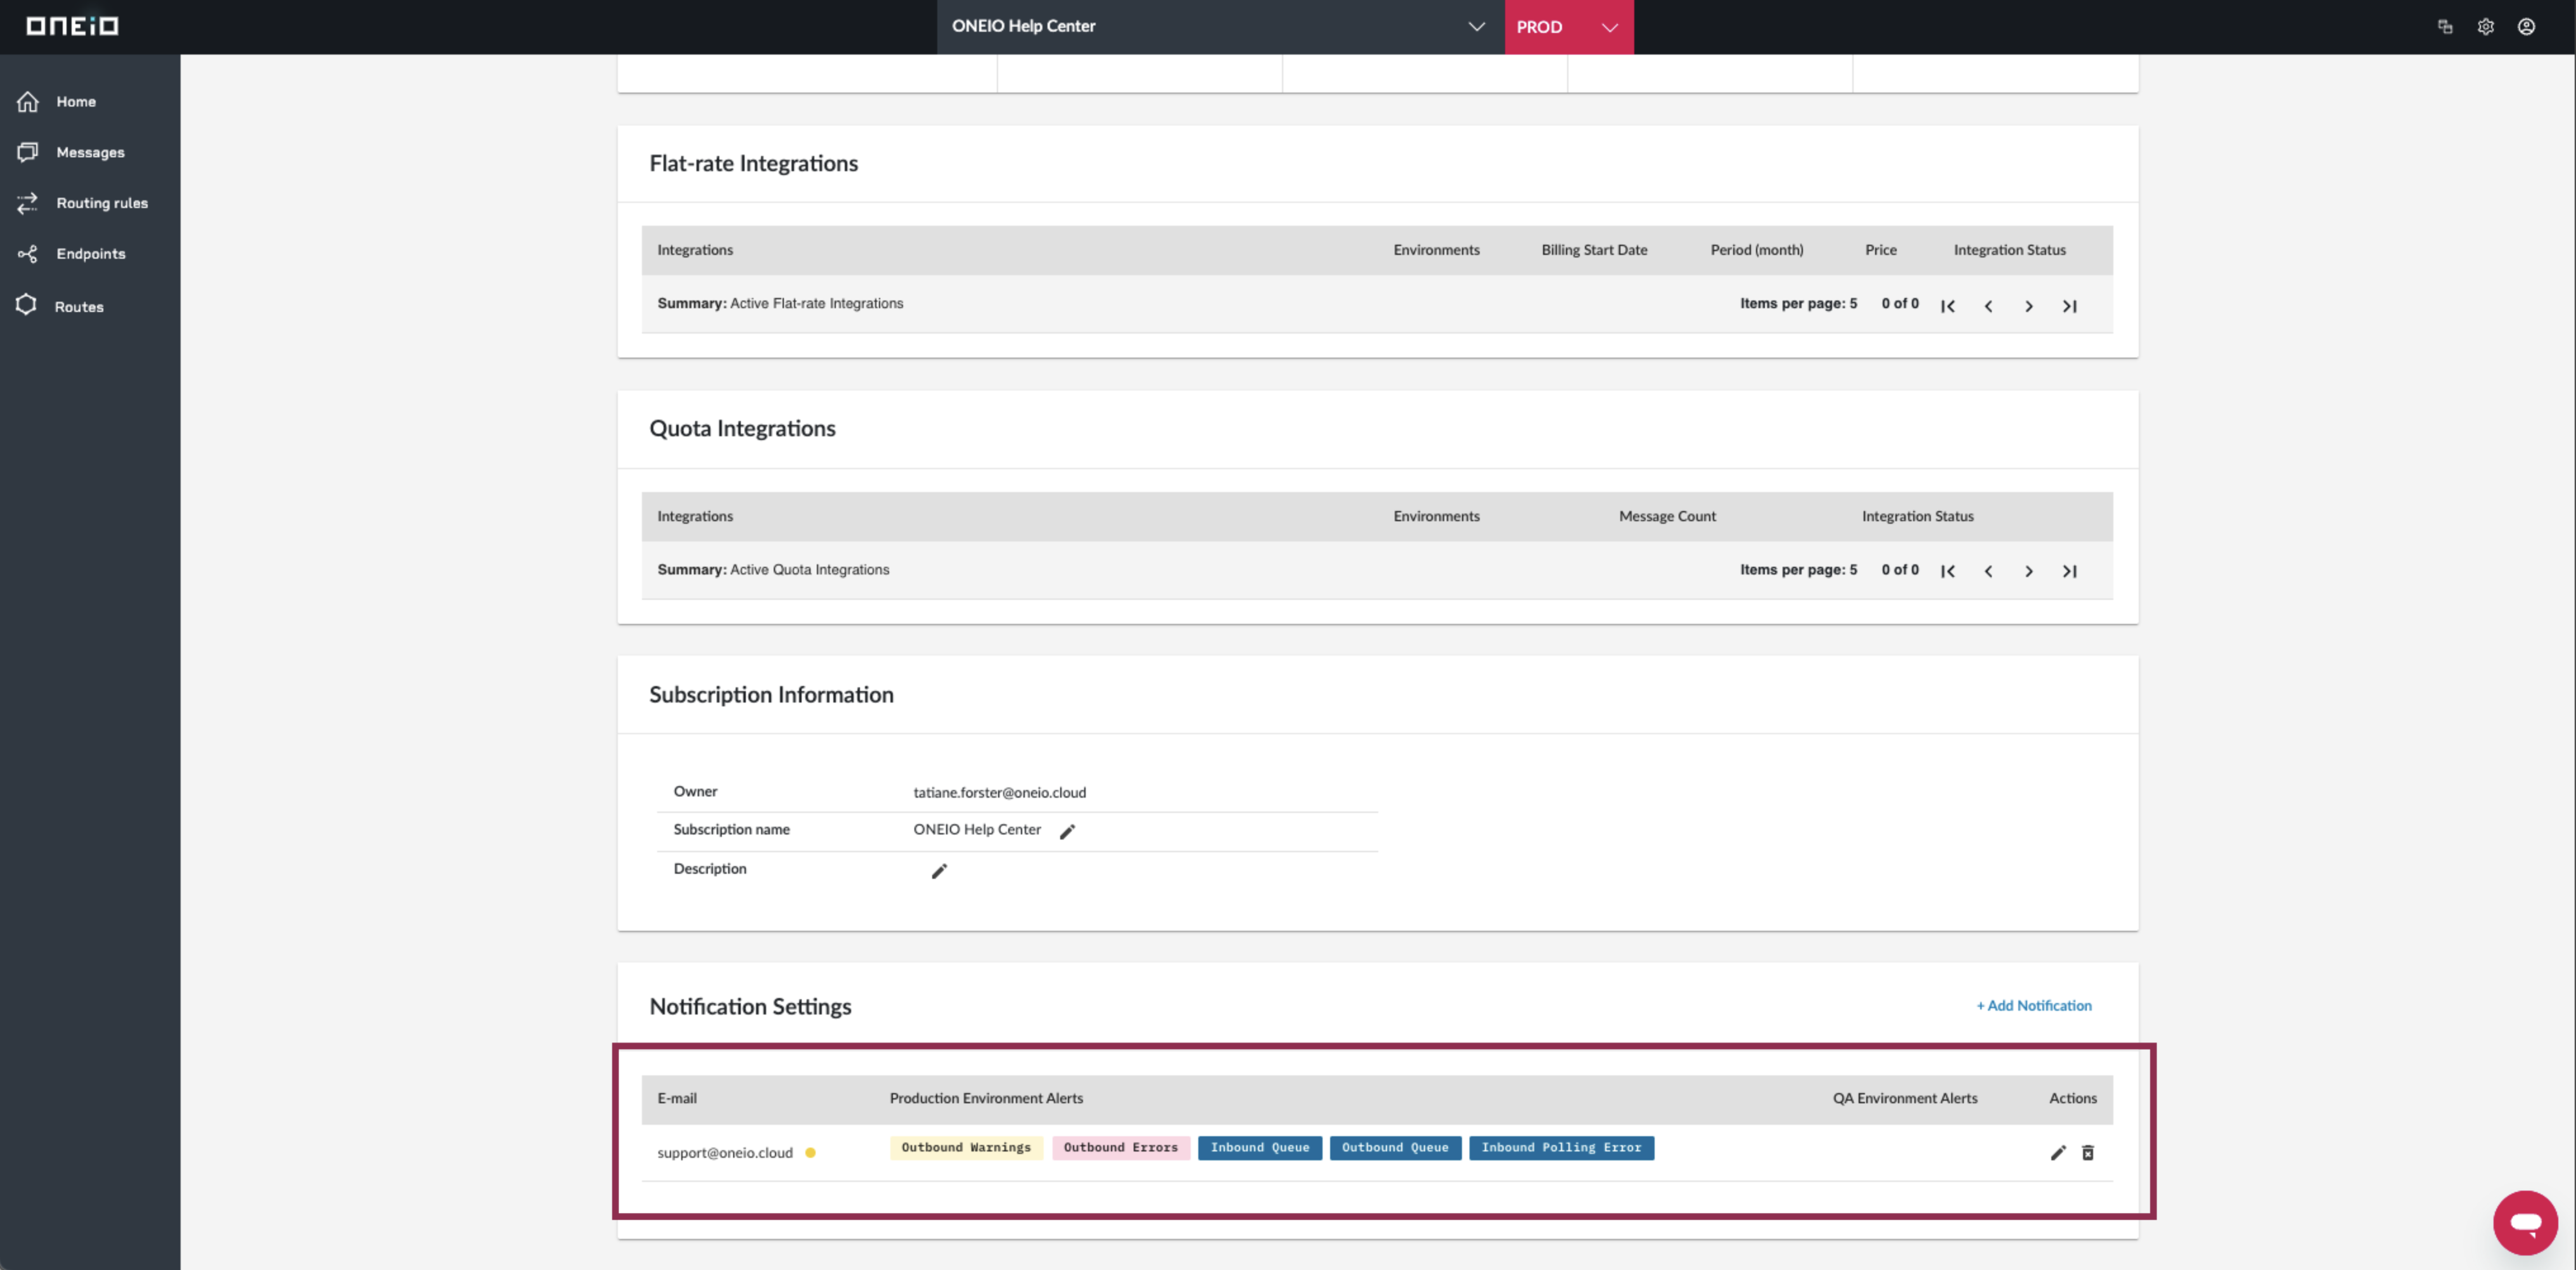
Task: Open the user account icon
Action: tap(2527, 27)
